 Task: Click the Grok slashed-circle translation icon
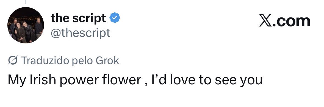13,60
